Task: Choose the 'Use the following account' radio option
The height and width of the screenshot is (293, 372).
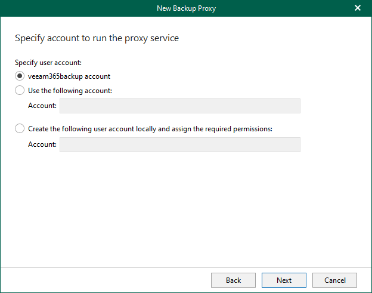Action: 20,91
